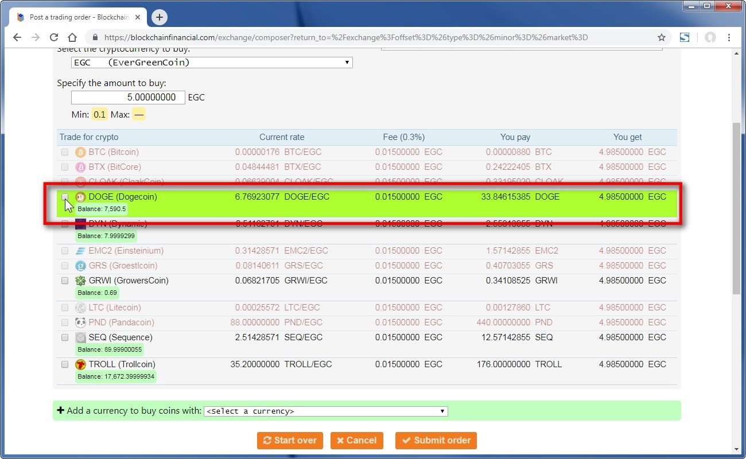This screenshot has width=746, height=459.
Task: Click the orange Cancel button
Action: [x=356, y=441]
